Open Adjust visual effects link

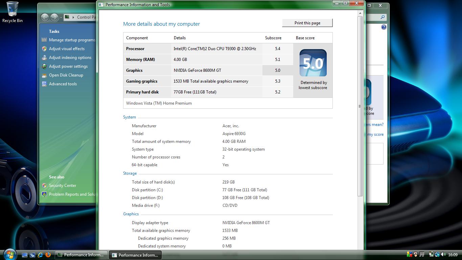click(x=67, y=49)
